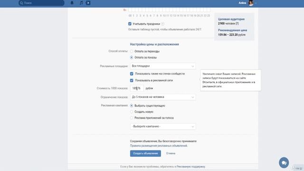Open the 'Выберите кампанию' dropdown
This screenshot has width=304, height=171.
click(163, 126)
